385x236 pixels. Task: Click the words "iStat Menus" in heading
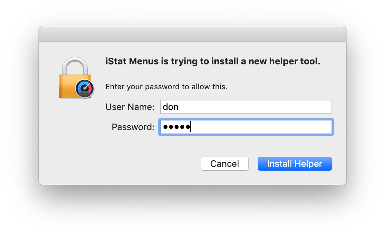click(132, 61)
